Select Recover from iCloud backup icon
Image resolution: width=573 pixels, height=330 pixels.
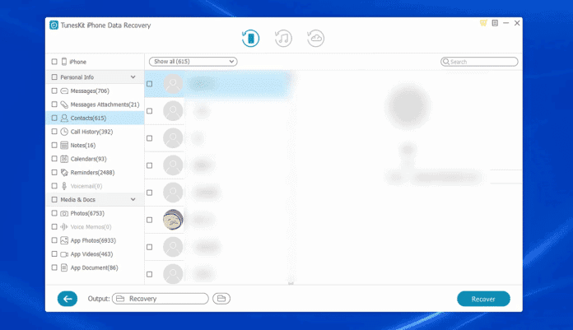coord(315,38)
